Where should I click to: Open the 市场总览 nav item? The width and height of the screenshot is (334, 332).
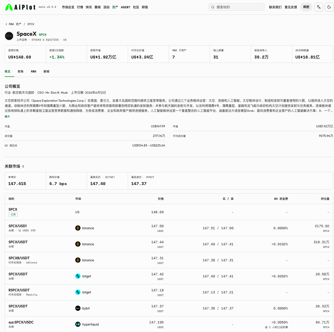click(68, 7)
